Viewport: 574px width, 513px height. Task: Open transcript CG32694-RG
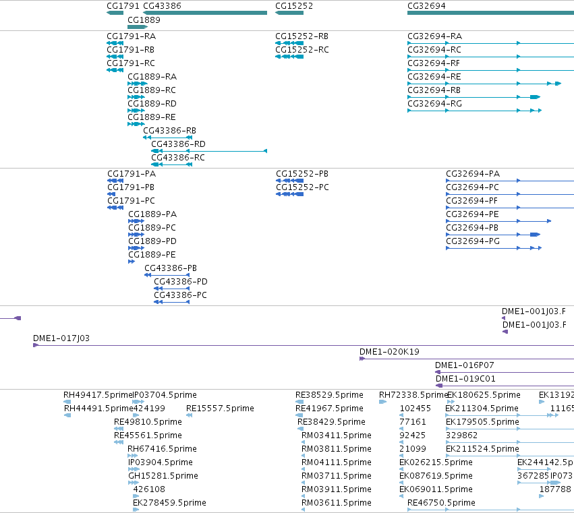pyautogui.click(x=434, y=104)
